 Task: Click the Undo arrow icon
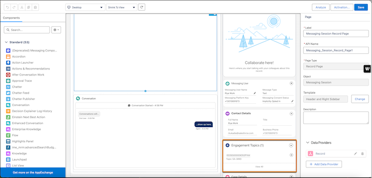8,7
